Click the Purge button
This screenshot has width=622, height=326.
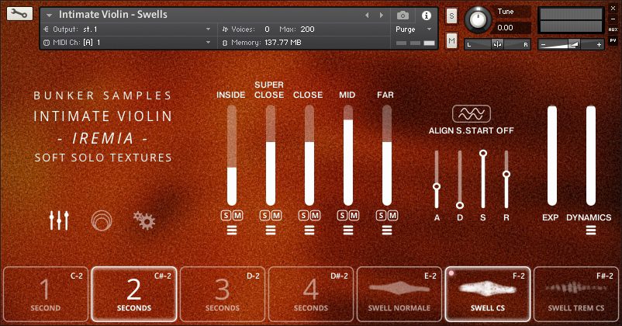405,29
